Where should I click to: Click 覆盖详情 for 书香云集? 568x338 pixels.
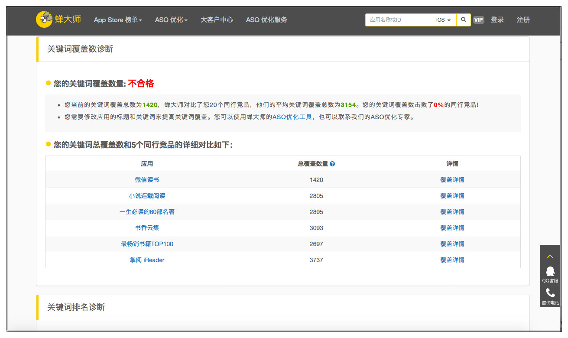[x=452, y=228]
